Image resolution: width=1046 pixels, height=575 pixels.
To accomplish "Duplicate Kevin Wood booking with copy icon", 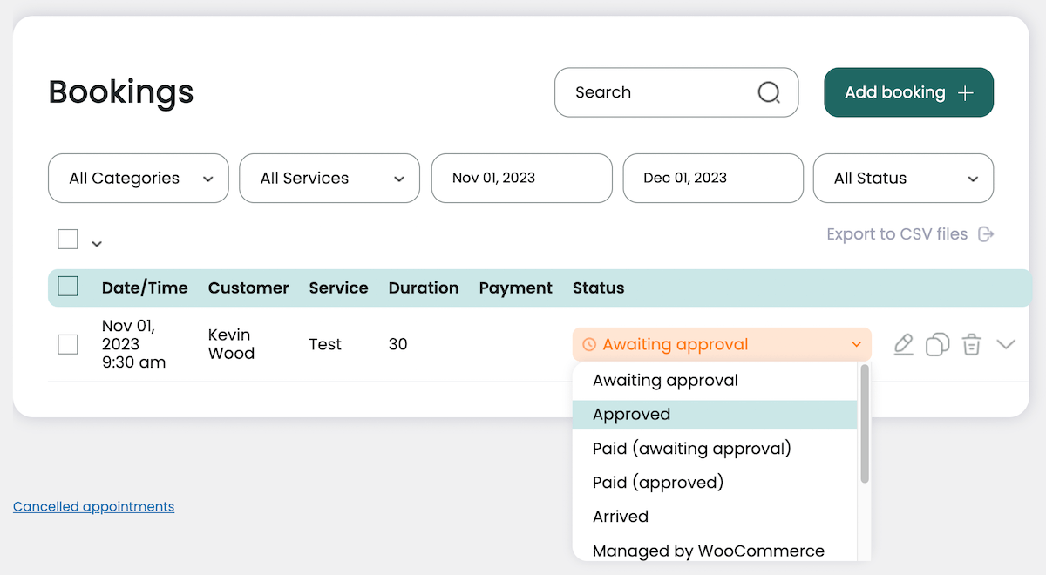I will 938,345.
